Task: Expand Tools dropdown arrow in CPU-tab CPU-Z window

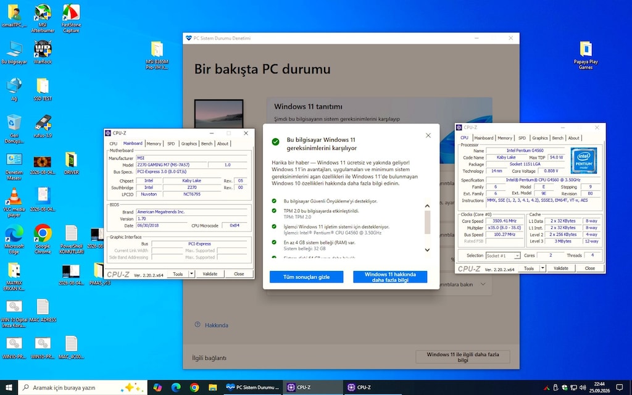Action: click(543, 268)
